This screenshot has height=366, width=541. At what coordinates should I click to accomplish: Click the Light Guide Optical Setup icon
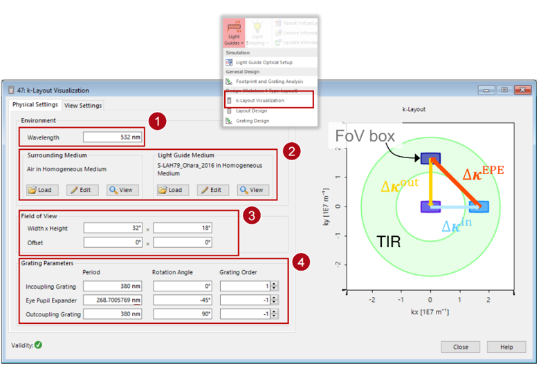[229, 62]
